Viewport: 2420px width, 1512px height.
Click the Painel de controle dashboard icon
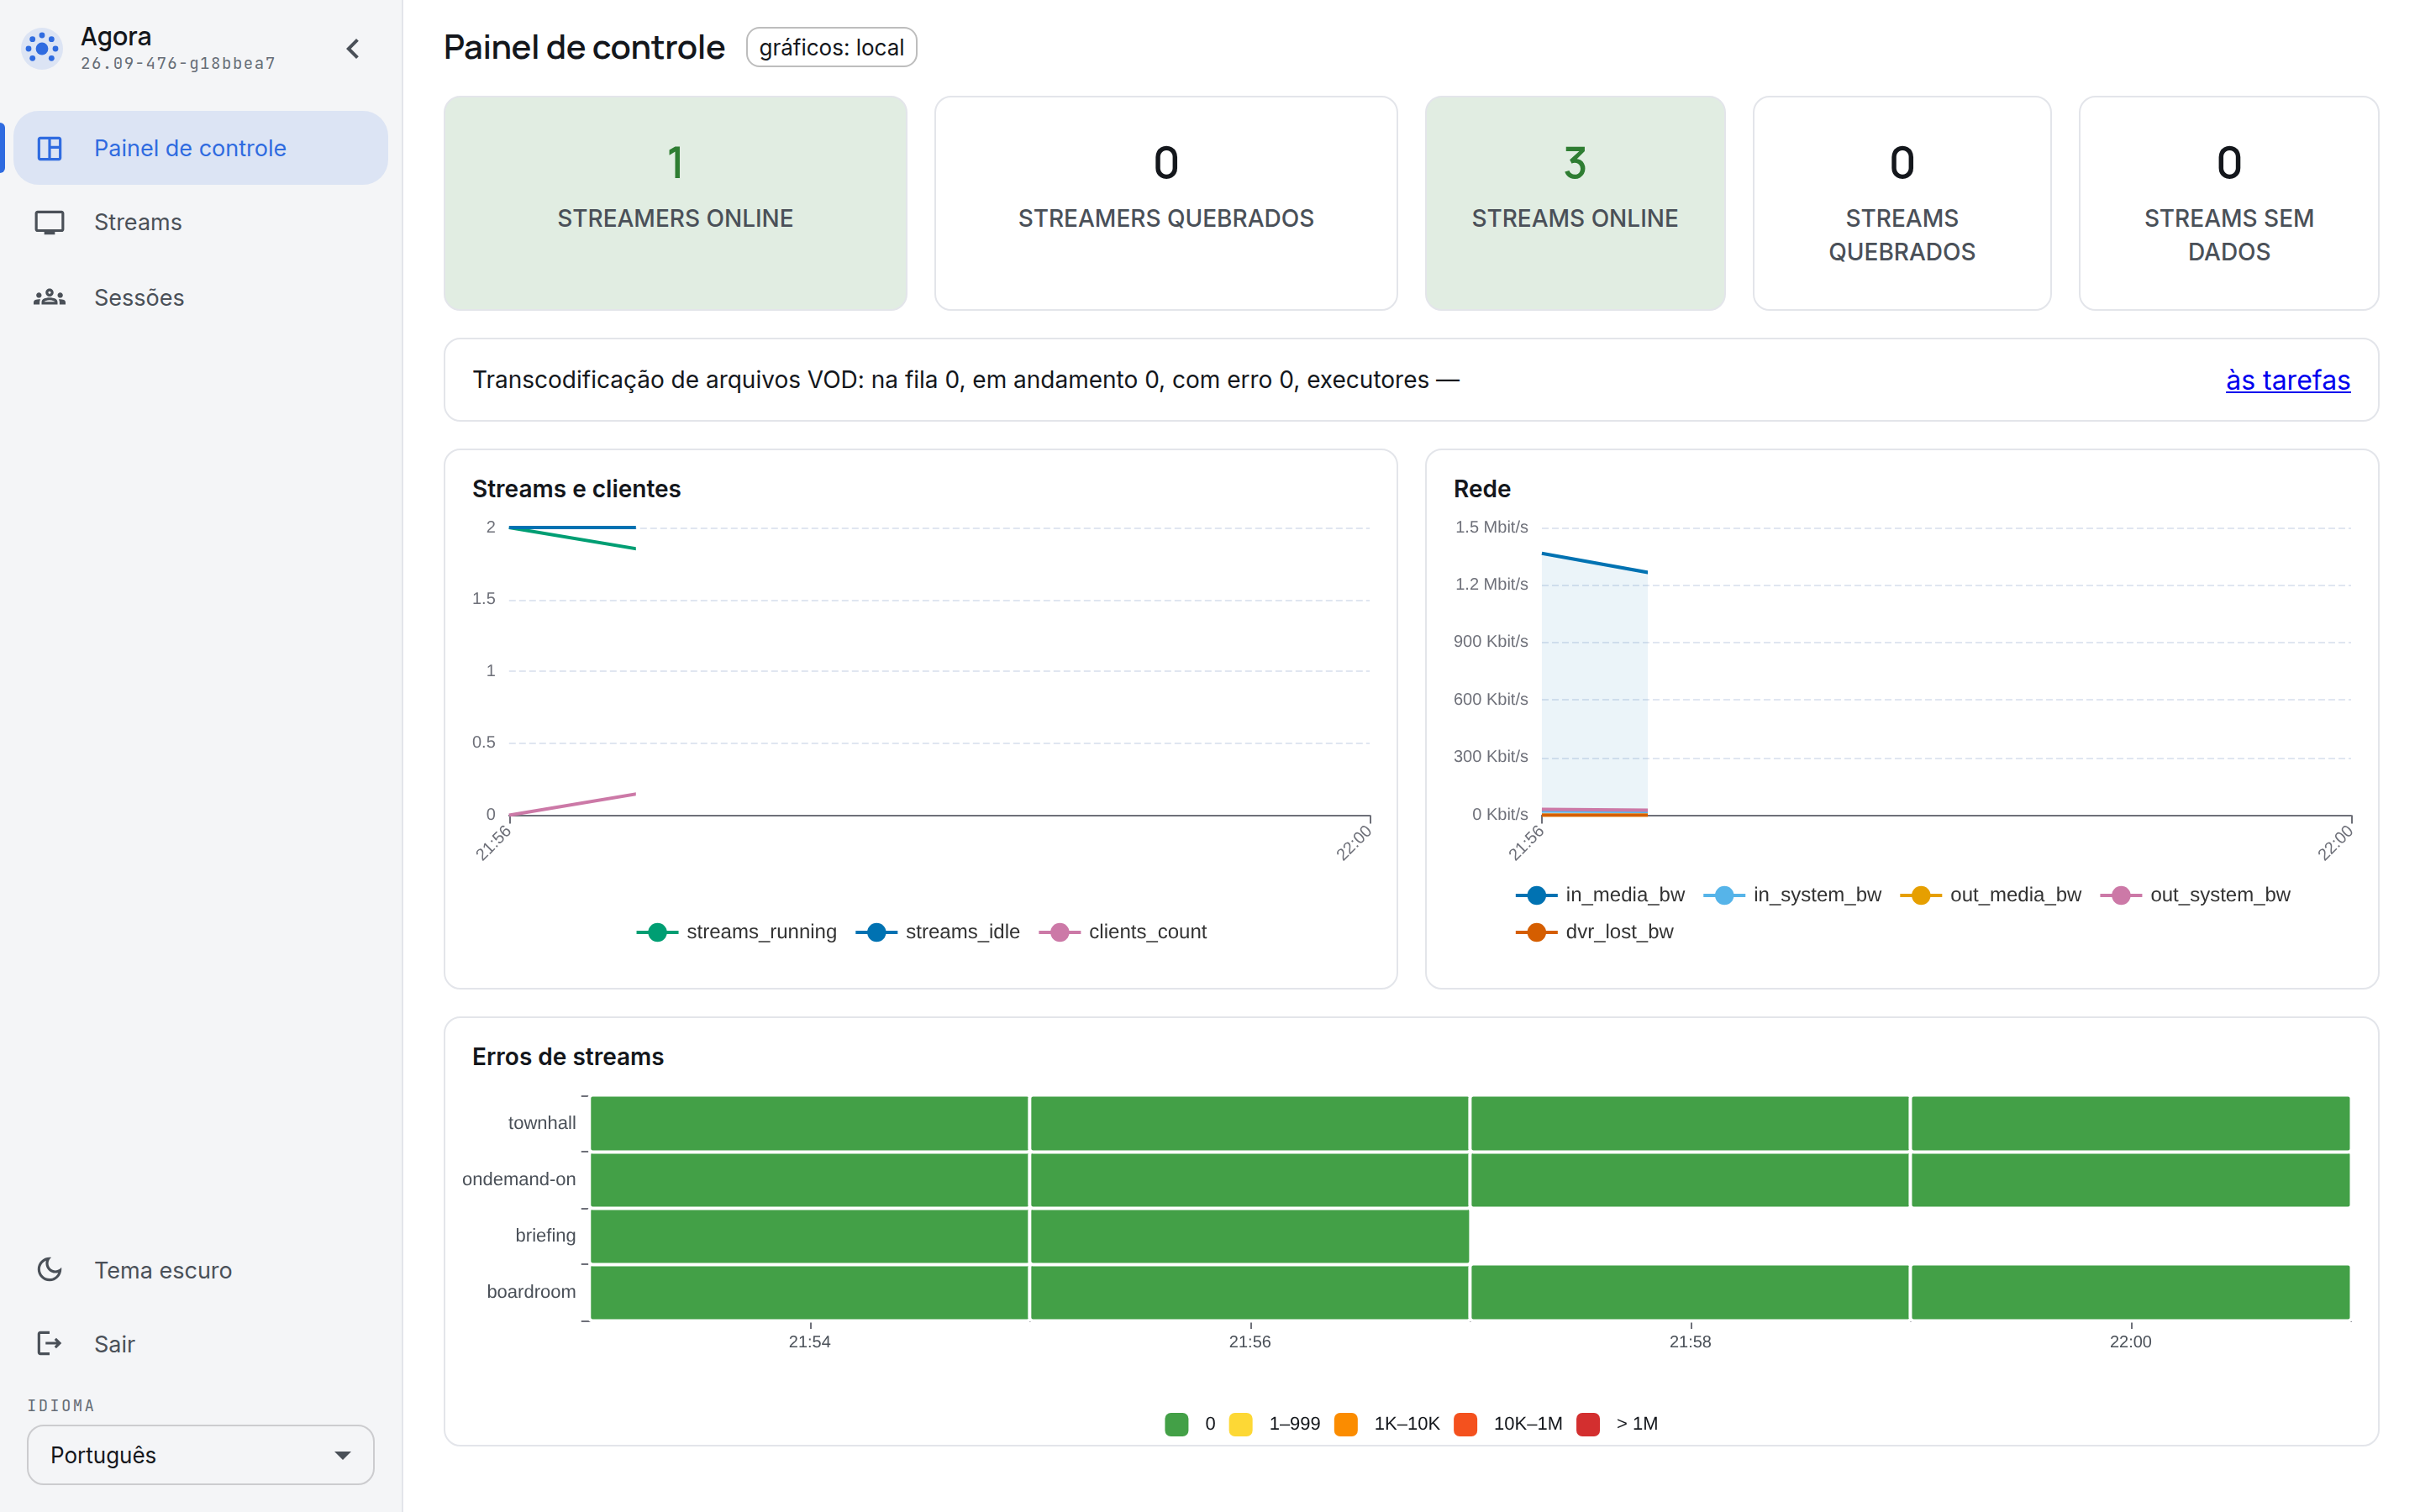pyautogui.click(x=49, y=148)
